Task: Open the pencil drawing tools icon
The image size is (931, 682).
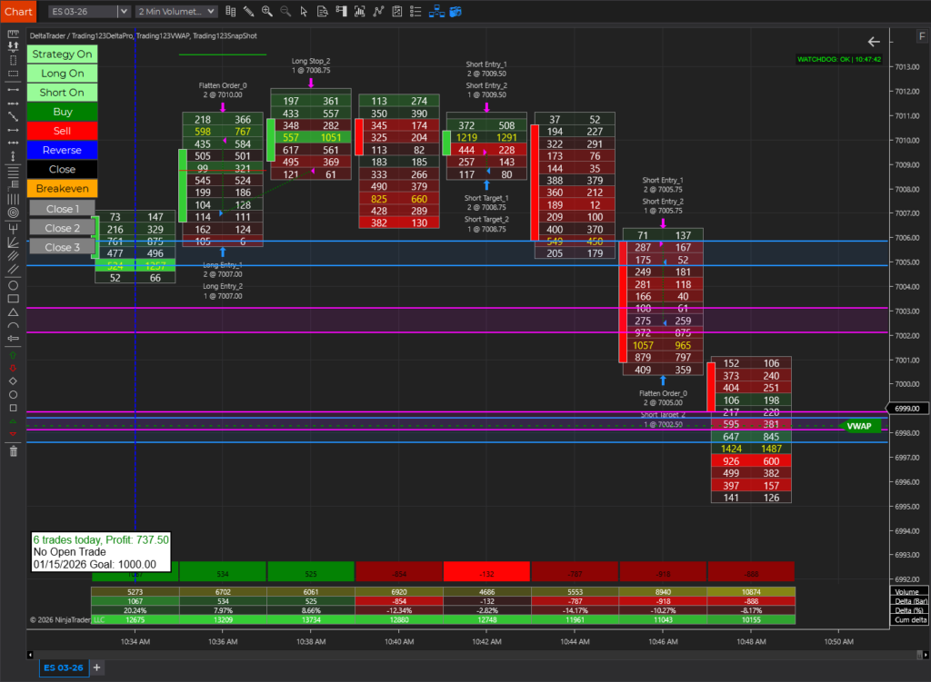Action: click(248, 11)
